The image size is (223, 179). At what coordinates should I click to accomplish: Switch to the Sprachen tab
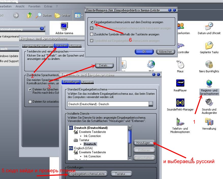coord(61,45)
